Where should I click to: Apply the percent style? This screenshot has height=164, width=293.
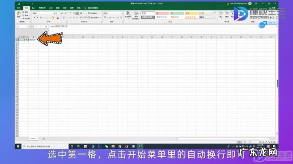point(110,17)
